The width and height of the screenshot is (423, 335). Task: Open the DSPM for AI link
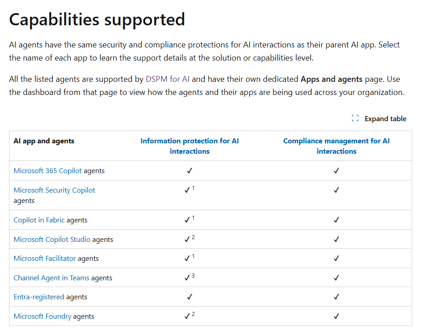167,79
